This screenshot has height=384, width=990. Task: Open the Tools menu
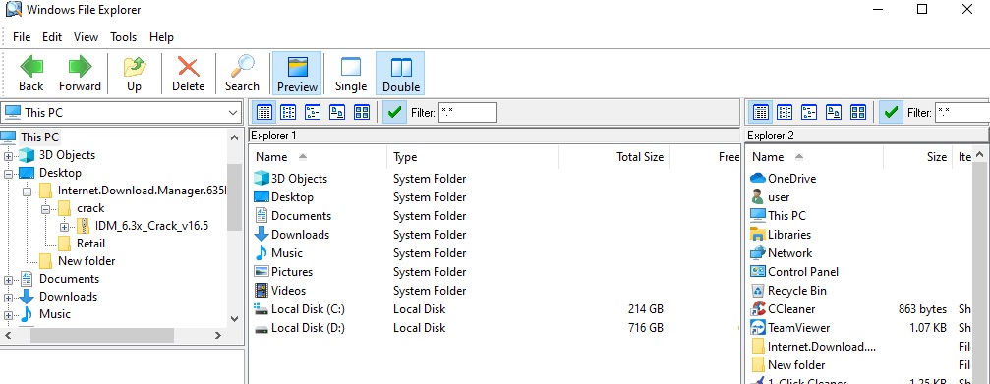tap(123, 37)
